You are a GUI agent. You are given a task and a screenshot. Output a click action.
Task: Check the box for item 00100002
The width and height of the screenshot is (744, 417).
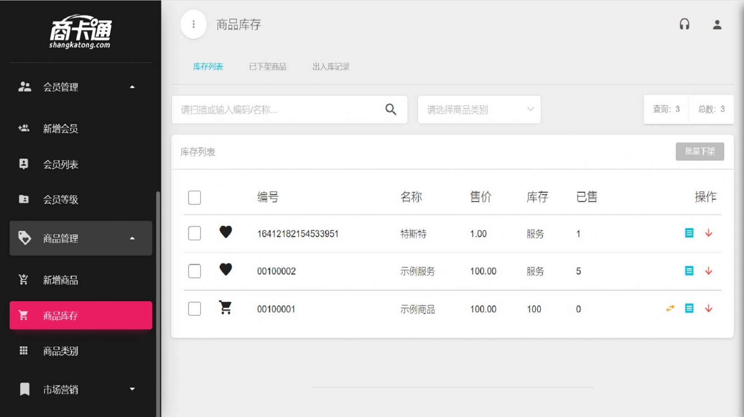click(194, 271)
